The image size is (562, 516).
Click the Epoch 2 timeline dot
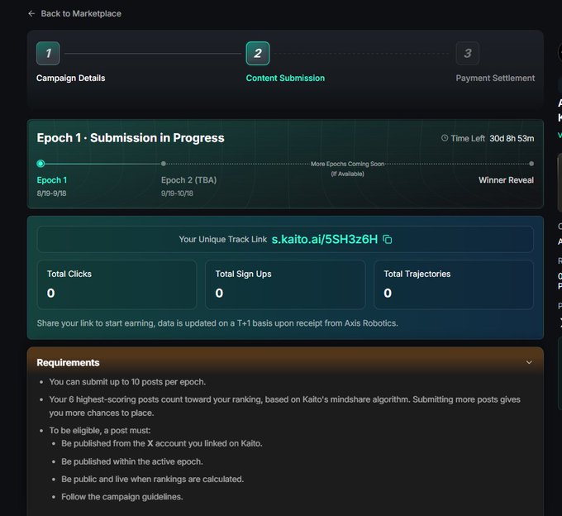(x=164, y=164)
